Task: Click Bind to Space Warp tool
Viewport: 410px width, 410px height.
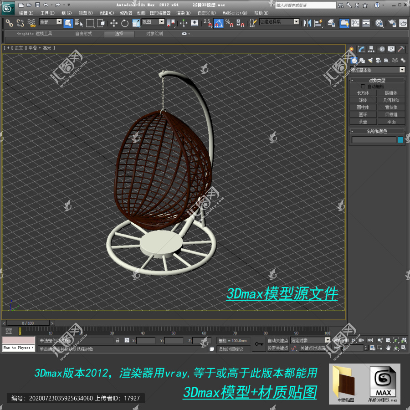Action: point(31,23)
